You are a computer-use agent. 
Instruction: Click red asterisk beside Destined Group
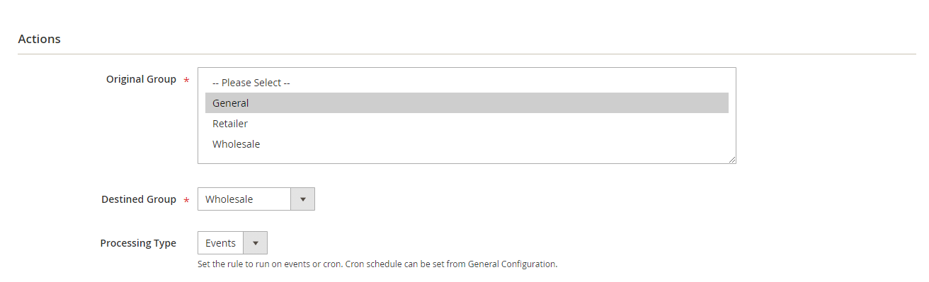[186, 201]
